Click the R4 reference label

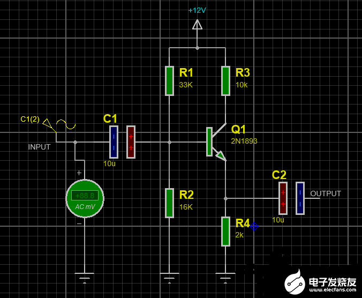pos(243,223)
